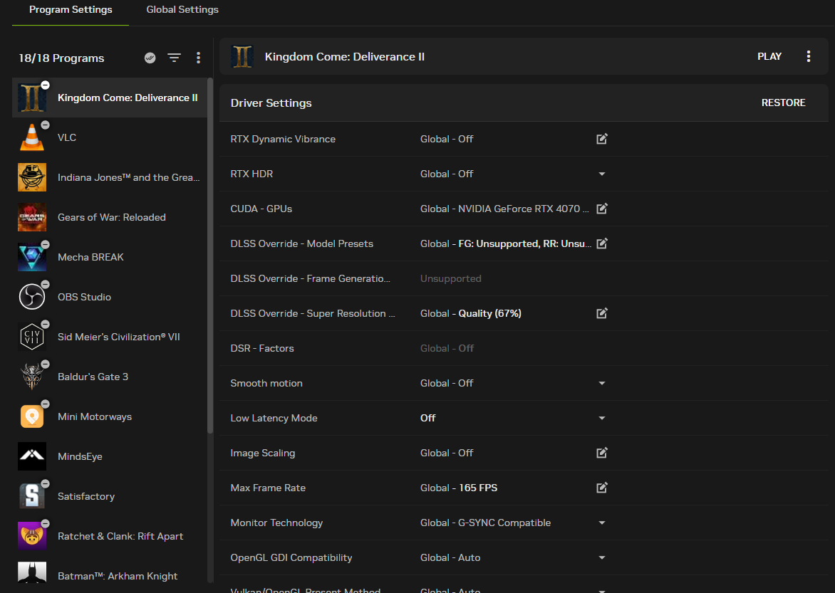Screen dimensions: 835x593
Task: Click the "Max Frame Rate" label
Action: [x=268, y=488]
